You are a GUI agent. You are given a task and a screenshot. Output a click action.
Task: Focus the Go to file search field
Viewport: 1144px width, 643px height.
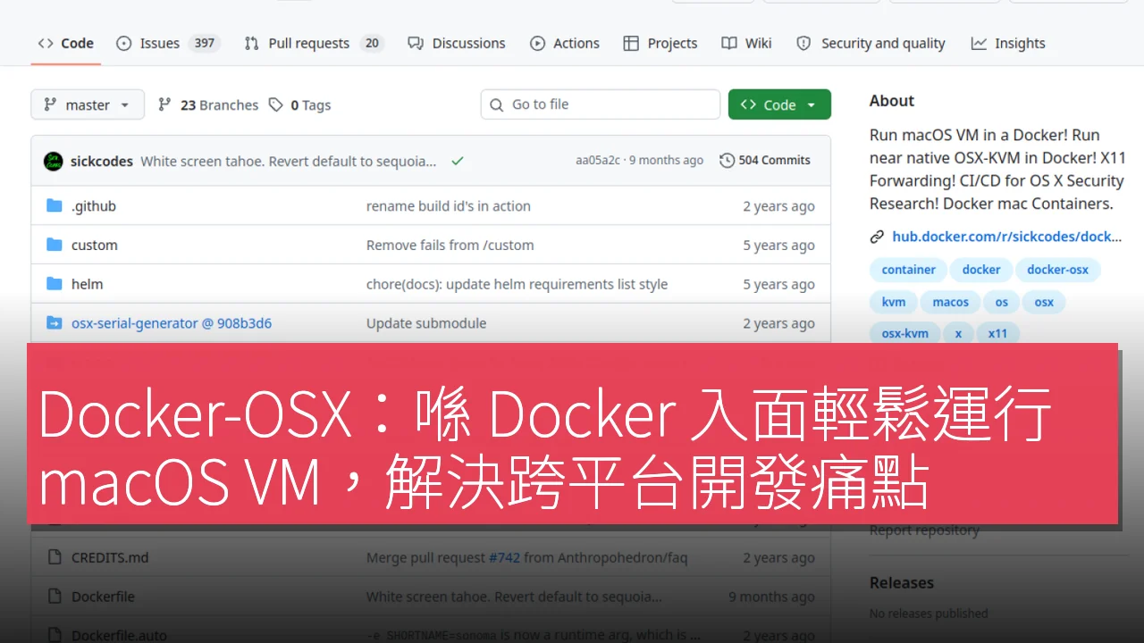[601, 104]
